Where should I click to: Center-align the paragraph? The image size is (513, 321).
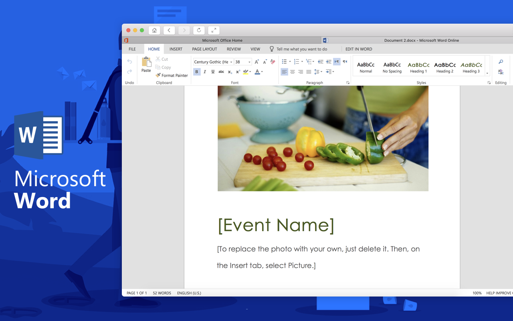point(293,72)
